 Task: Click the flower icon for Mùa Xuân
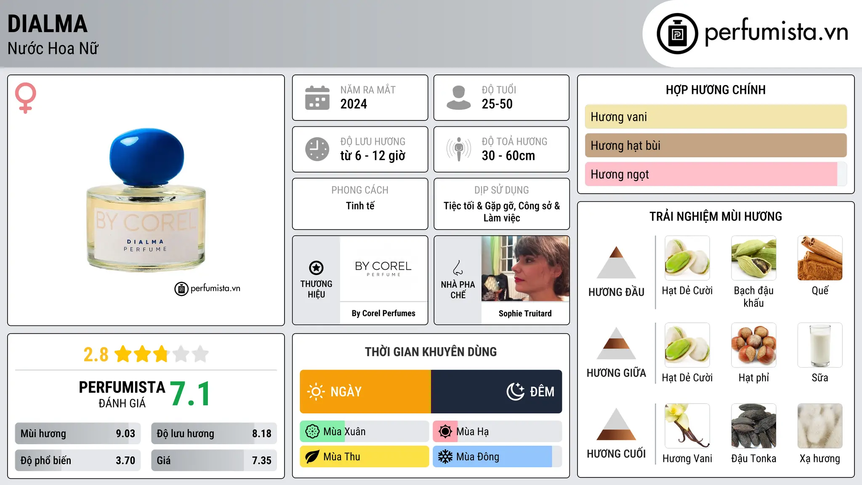(x=312, y=432)
